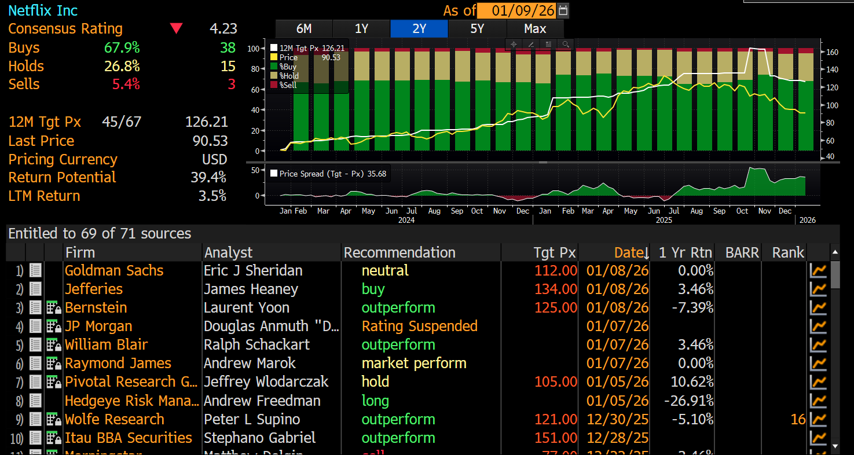The height and width of the screenshot is (455, 854).
Task: Open the chart icon in Jefferies row
Action: (818, 289)
